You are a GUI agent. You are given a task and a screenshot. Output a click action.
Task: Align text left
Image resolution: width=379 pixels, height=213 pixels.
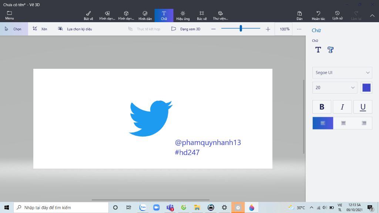pos(323,123)
